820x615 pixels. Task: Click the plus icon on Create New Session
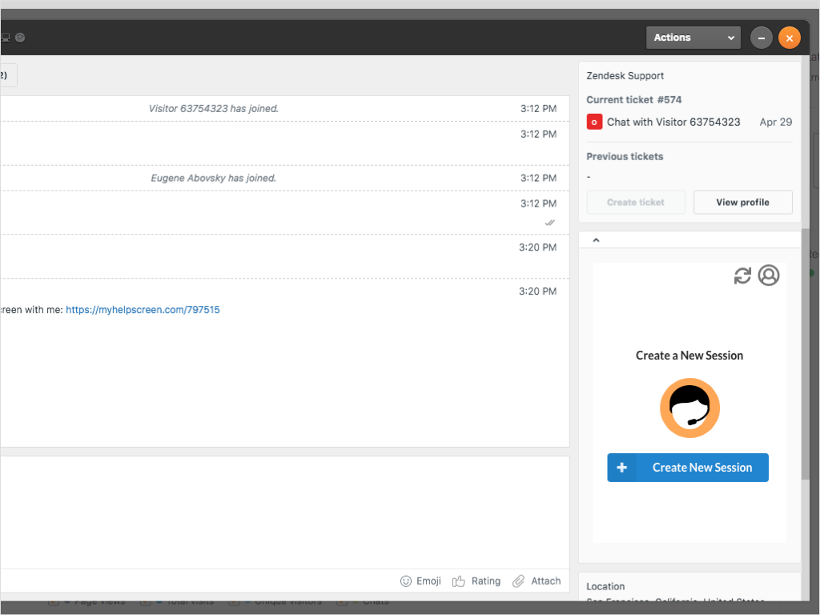tap(621, 468)
